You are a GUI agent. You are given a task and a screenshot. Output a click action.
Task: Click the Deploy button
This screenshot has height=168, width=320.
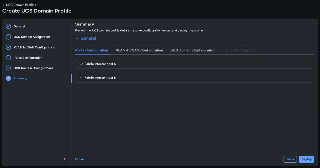(306, 159)
